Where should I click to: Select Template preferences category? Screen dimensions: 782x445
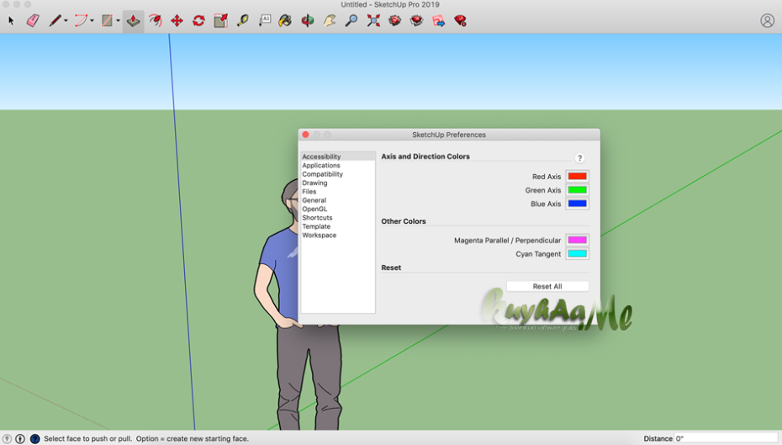pos(338,226)
